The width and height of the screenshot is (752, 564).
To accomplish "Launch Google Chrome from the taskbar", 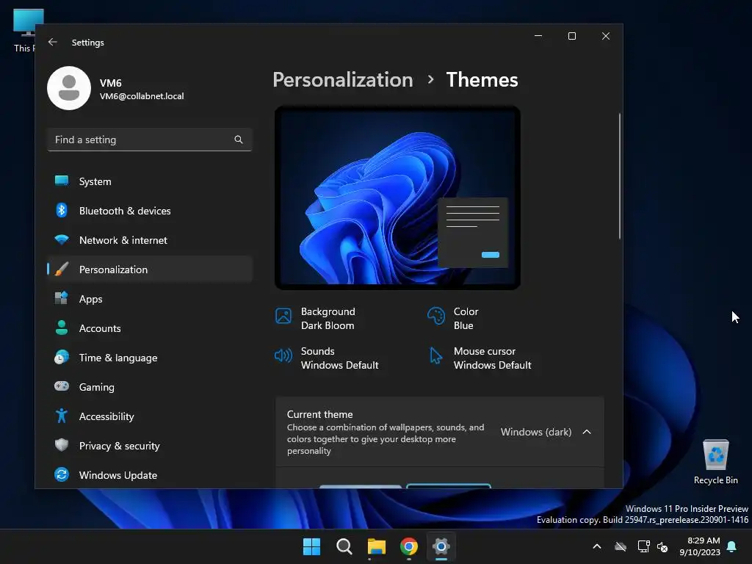I will click(x=408, y=546).
